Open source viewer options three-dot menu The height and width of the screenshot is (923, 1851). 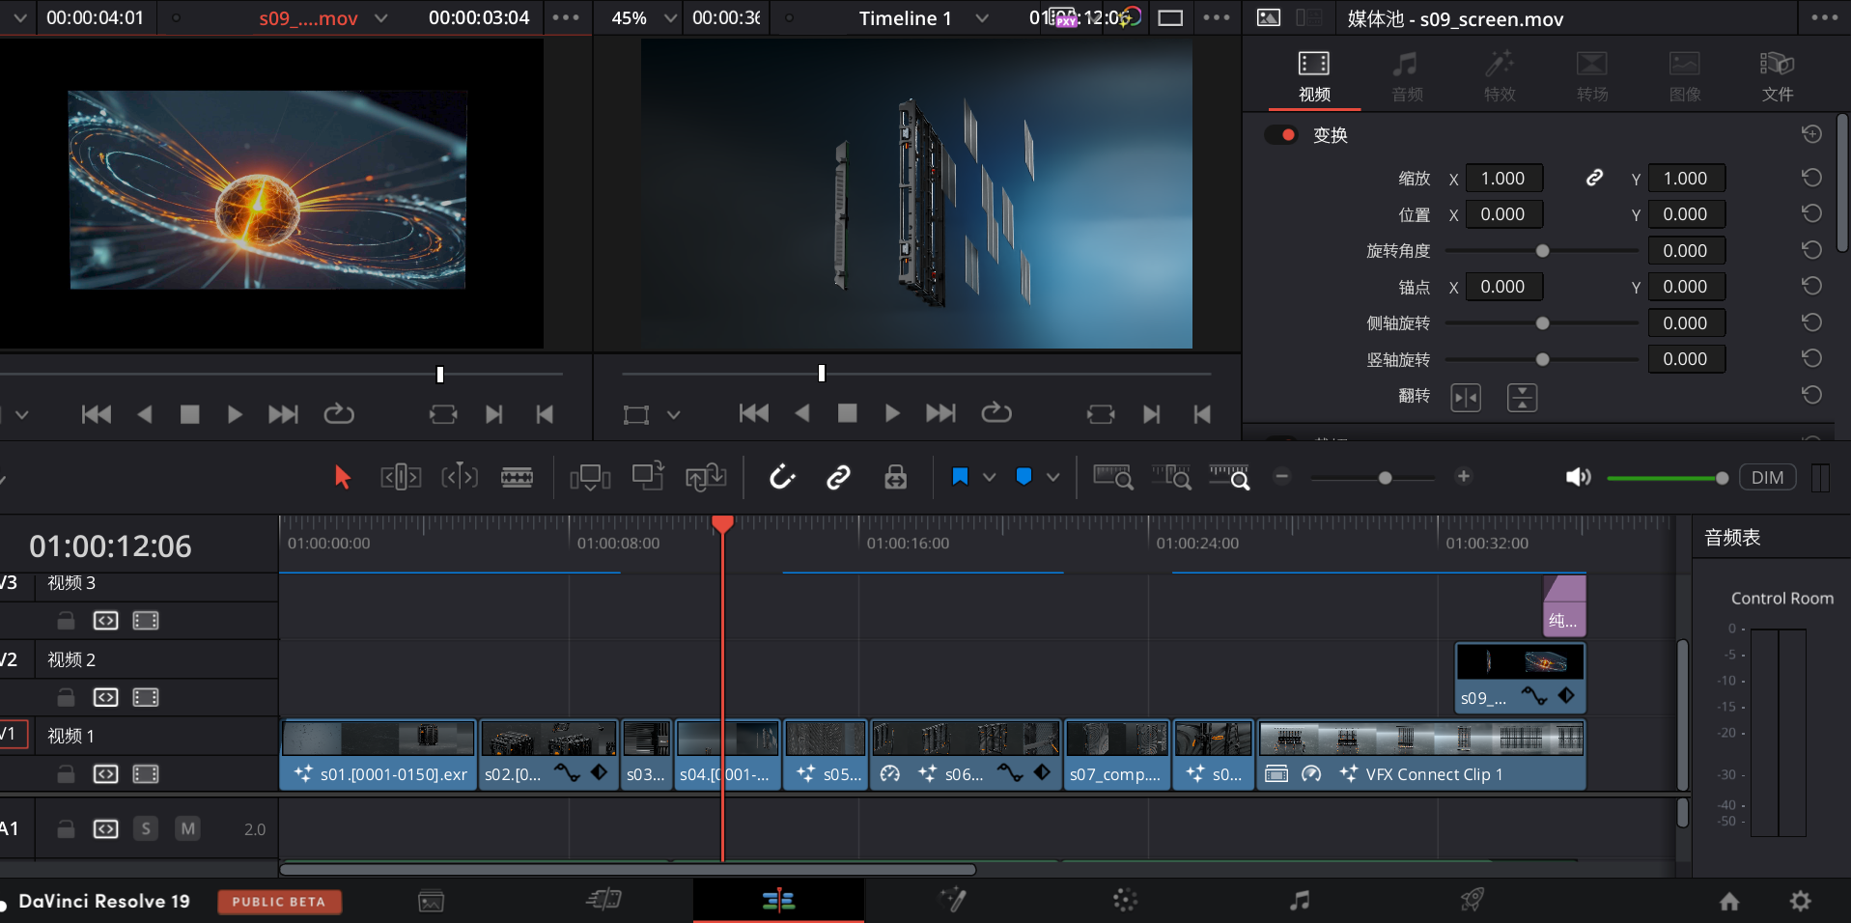pyautogui.click(x=566, y=17)
